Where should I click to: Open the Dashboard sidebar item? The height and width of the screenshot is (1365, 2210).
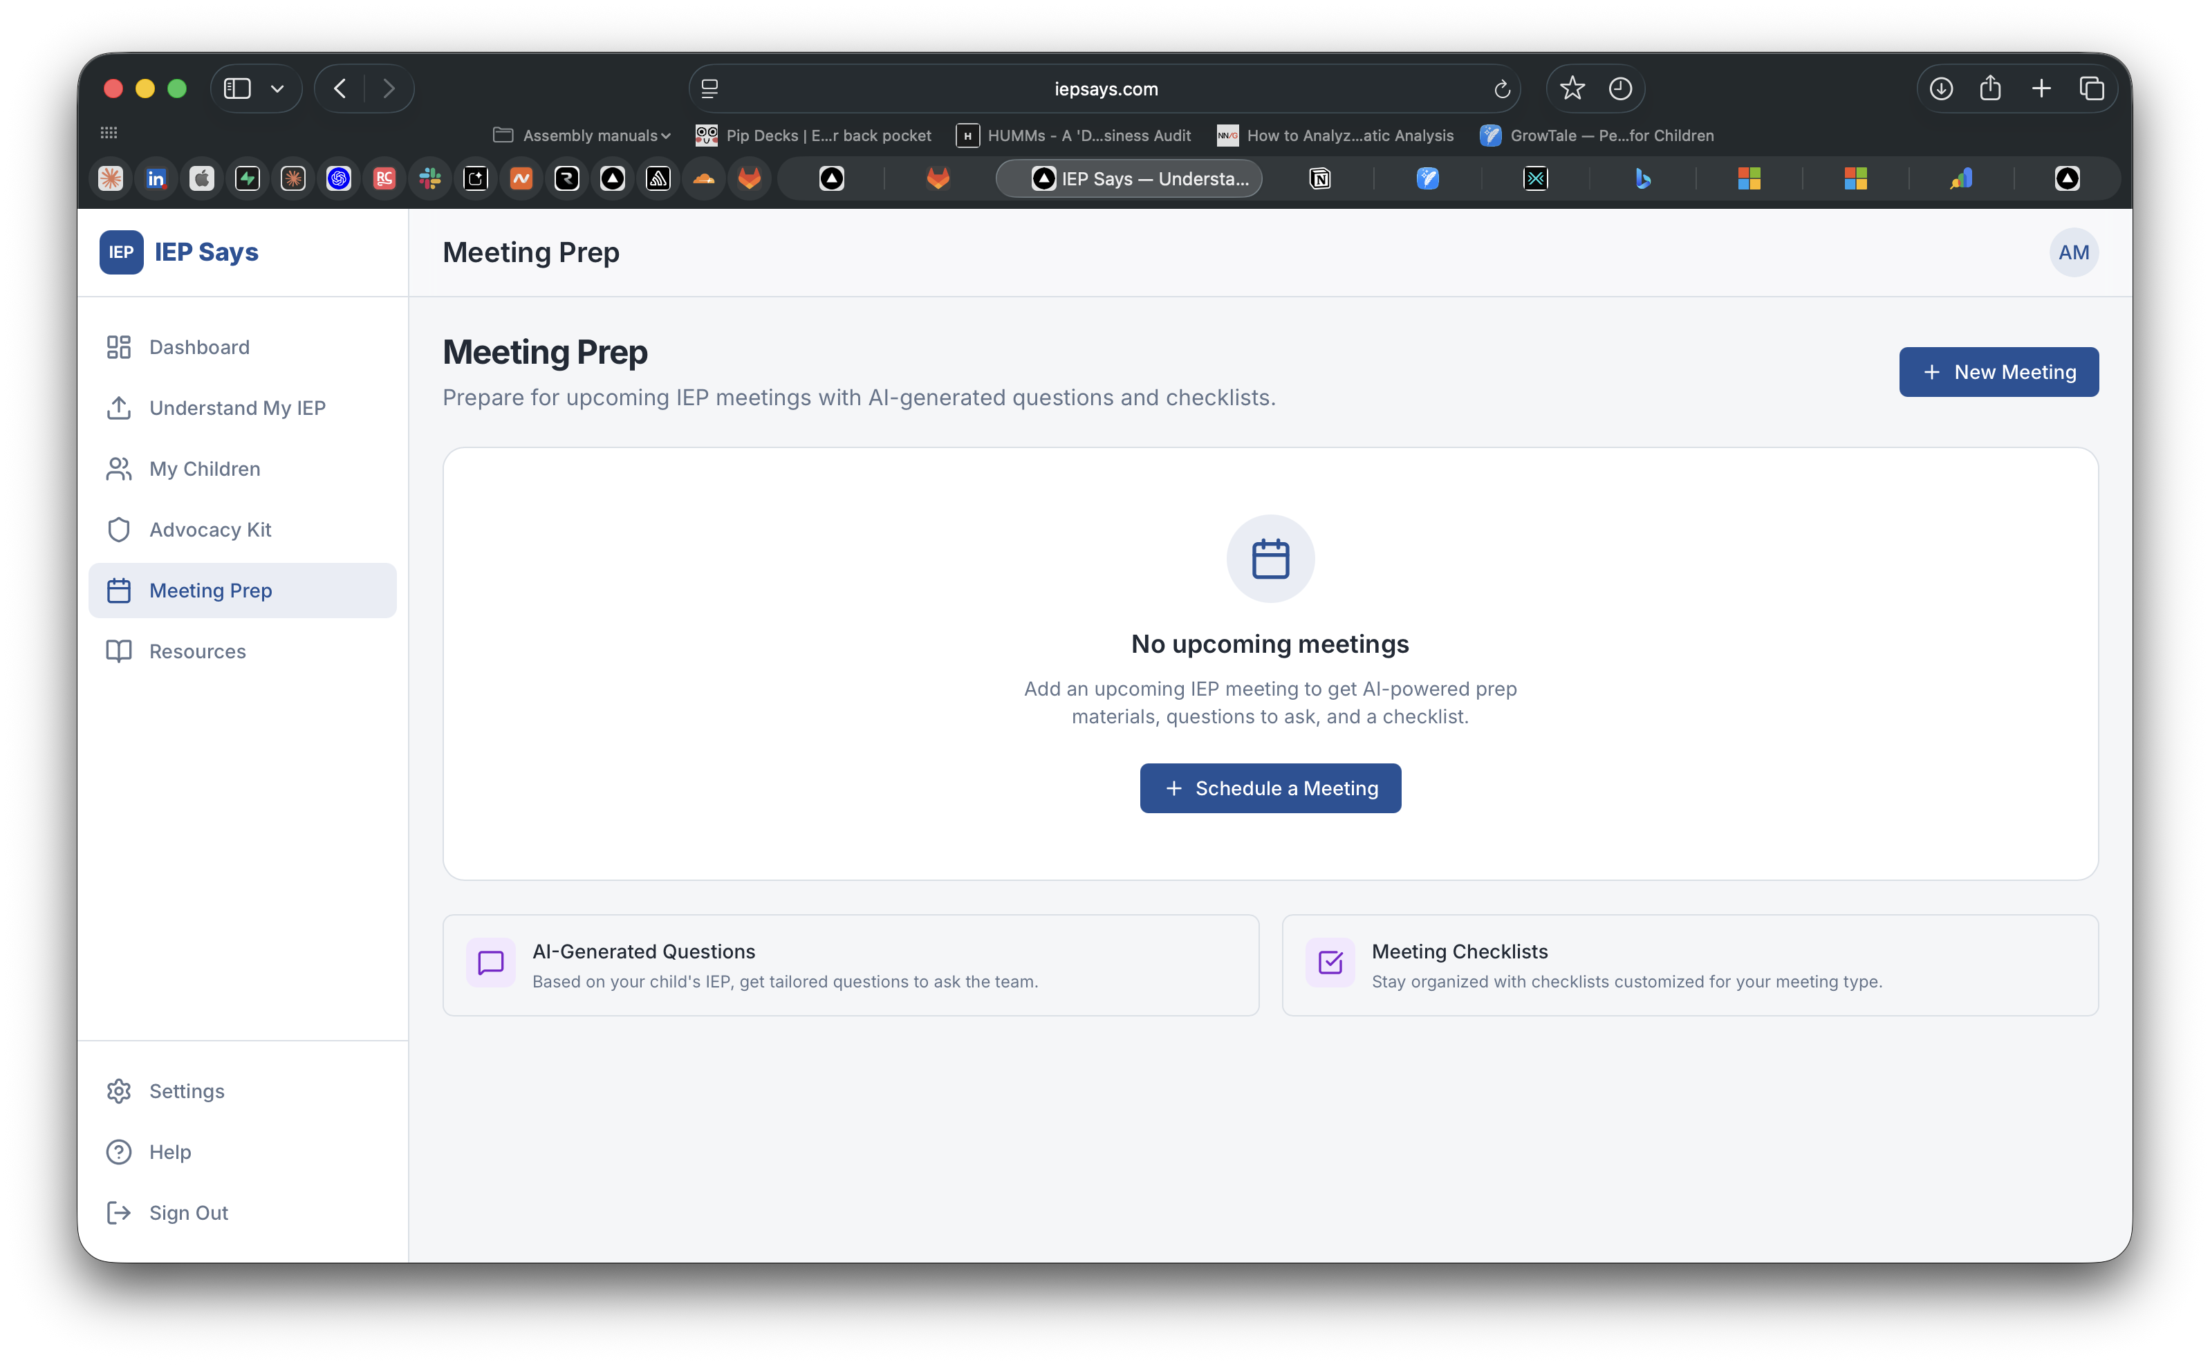click(x=198, y=348)
